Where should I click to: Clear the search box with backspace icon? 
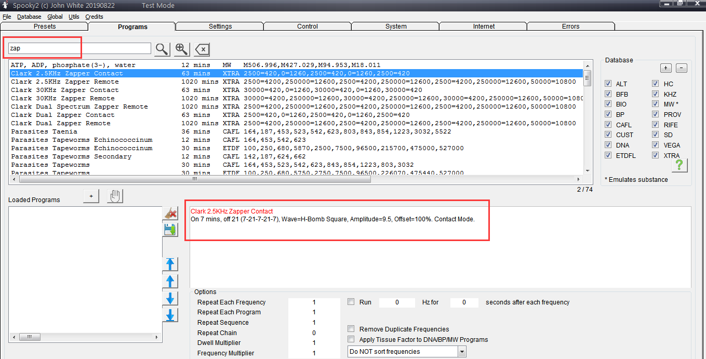pos(202,49)
